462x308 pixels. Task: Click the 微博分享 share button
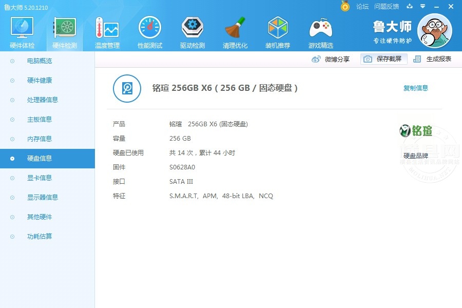pyautogui.click(x=331, y=59)
